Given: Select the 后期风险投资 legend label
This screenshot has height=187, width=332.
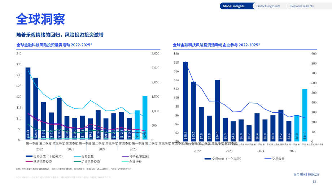Looking at the screenshot, I should point(91,162).
